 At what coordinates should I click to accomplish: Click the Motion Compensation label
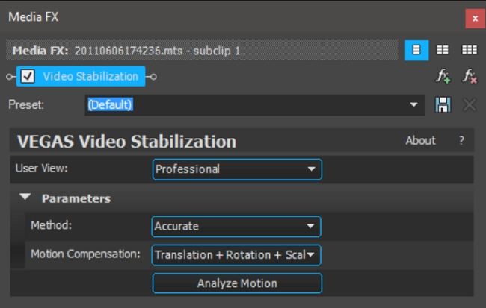click(x=85, y=254)
